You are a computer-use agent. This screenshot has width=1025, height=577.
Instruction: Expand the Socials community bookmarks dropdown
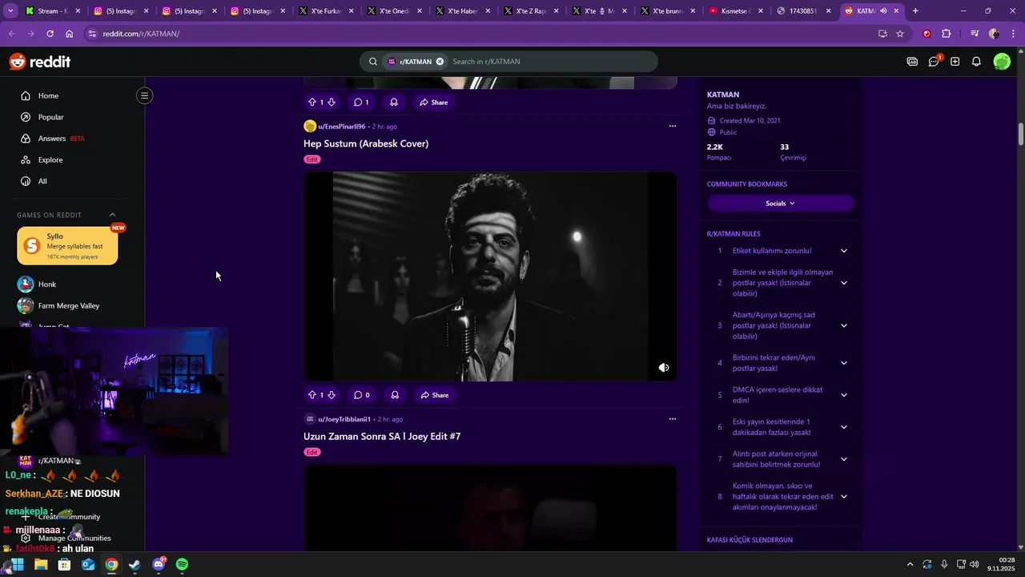click(780, 204)
